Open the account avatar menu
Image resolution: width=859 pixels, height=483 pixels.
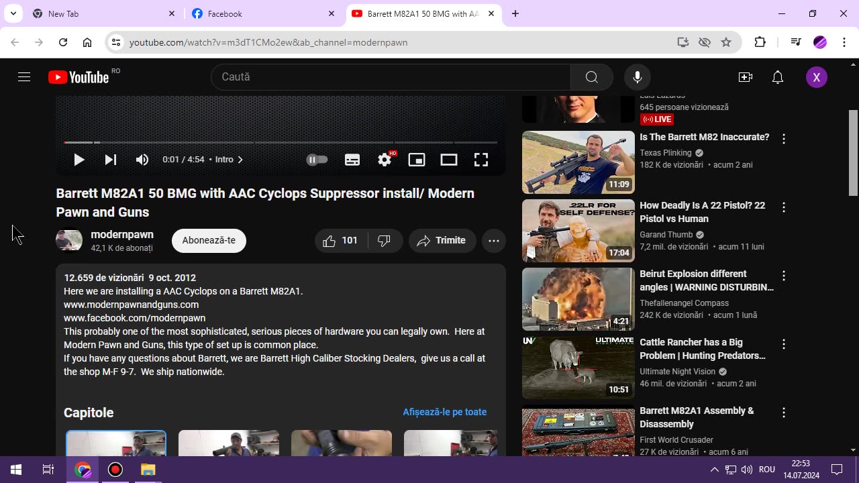[x=816, y=77]
